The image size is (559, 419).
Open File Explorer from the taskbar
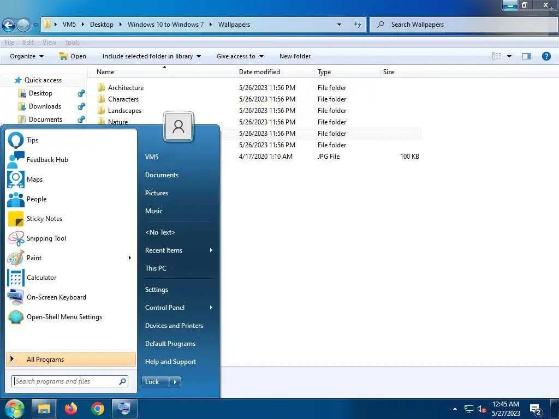point(44,408)
